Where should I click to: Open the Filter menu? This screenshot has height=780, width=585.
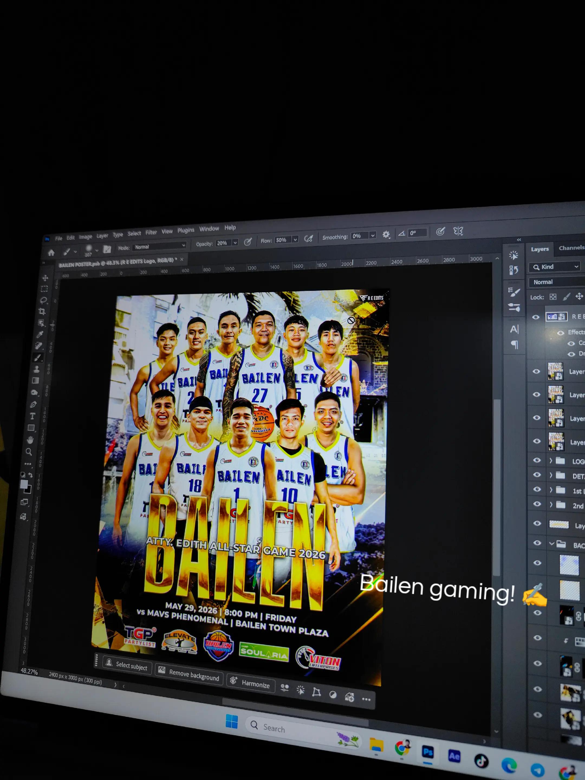pos(151,232)
